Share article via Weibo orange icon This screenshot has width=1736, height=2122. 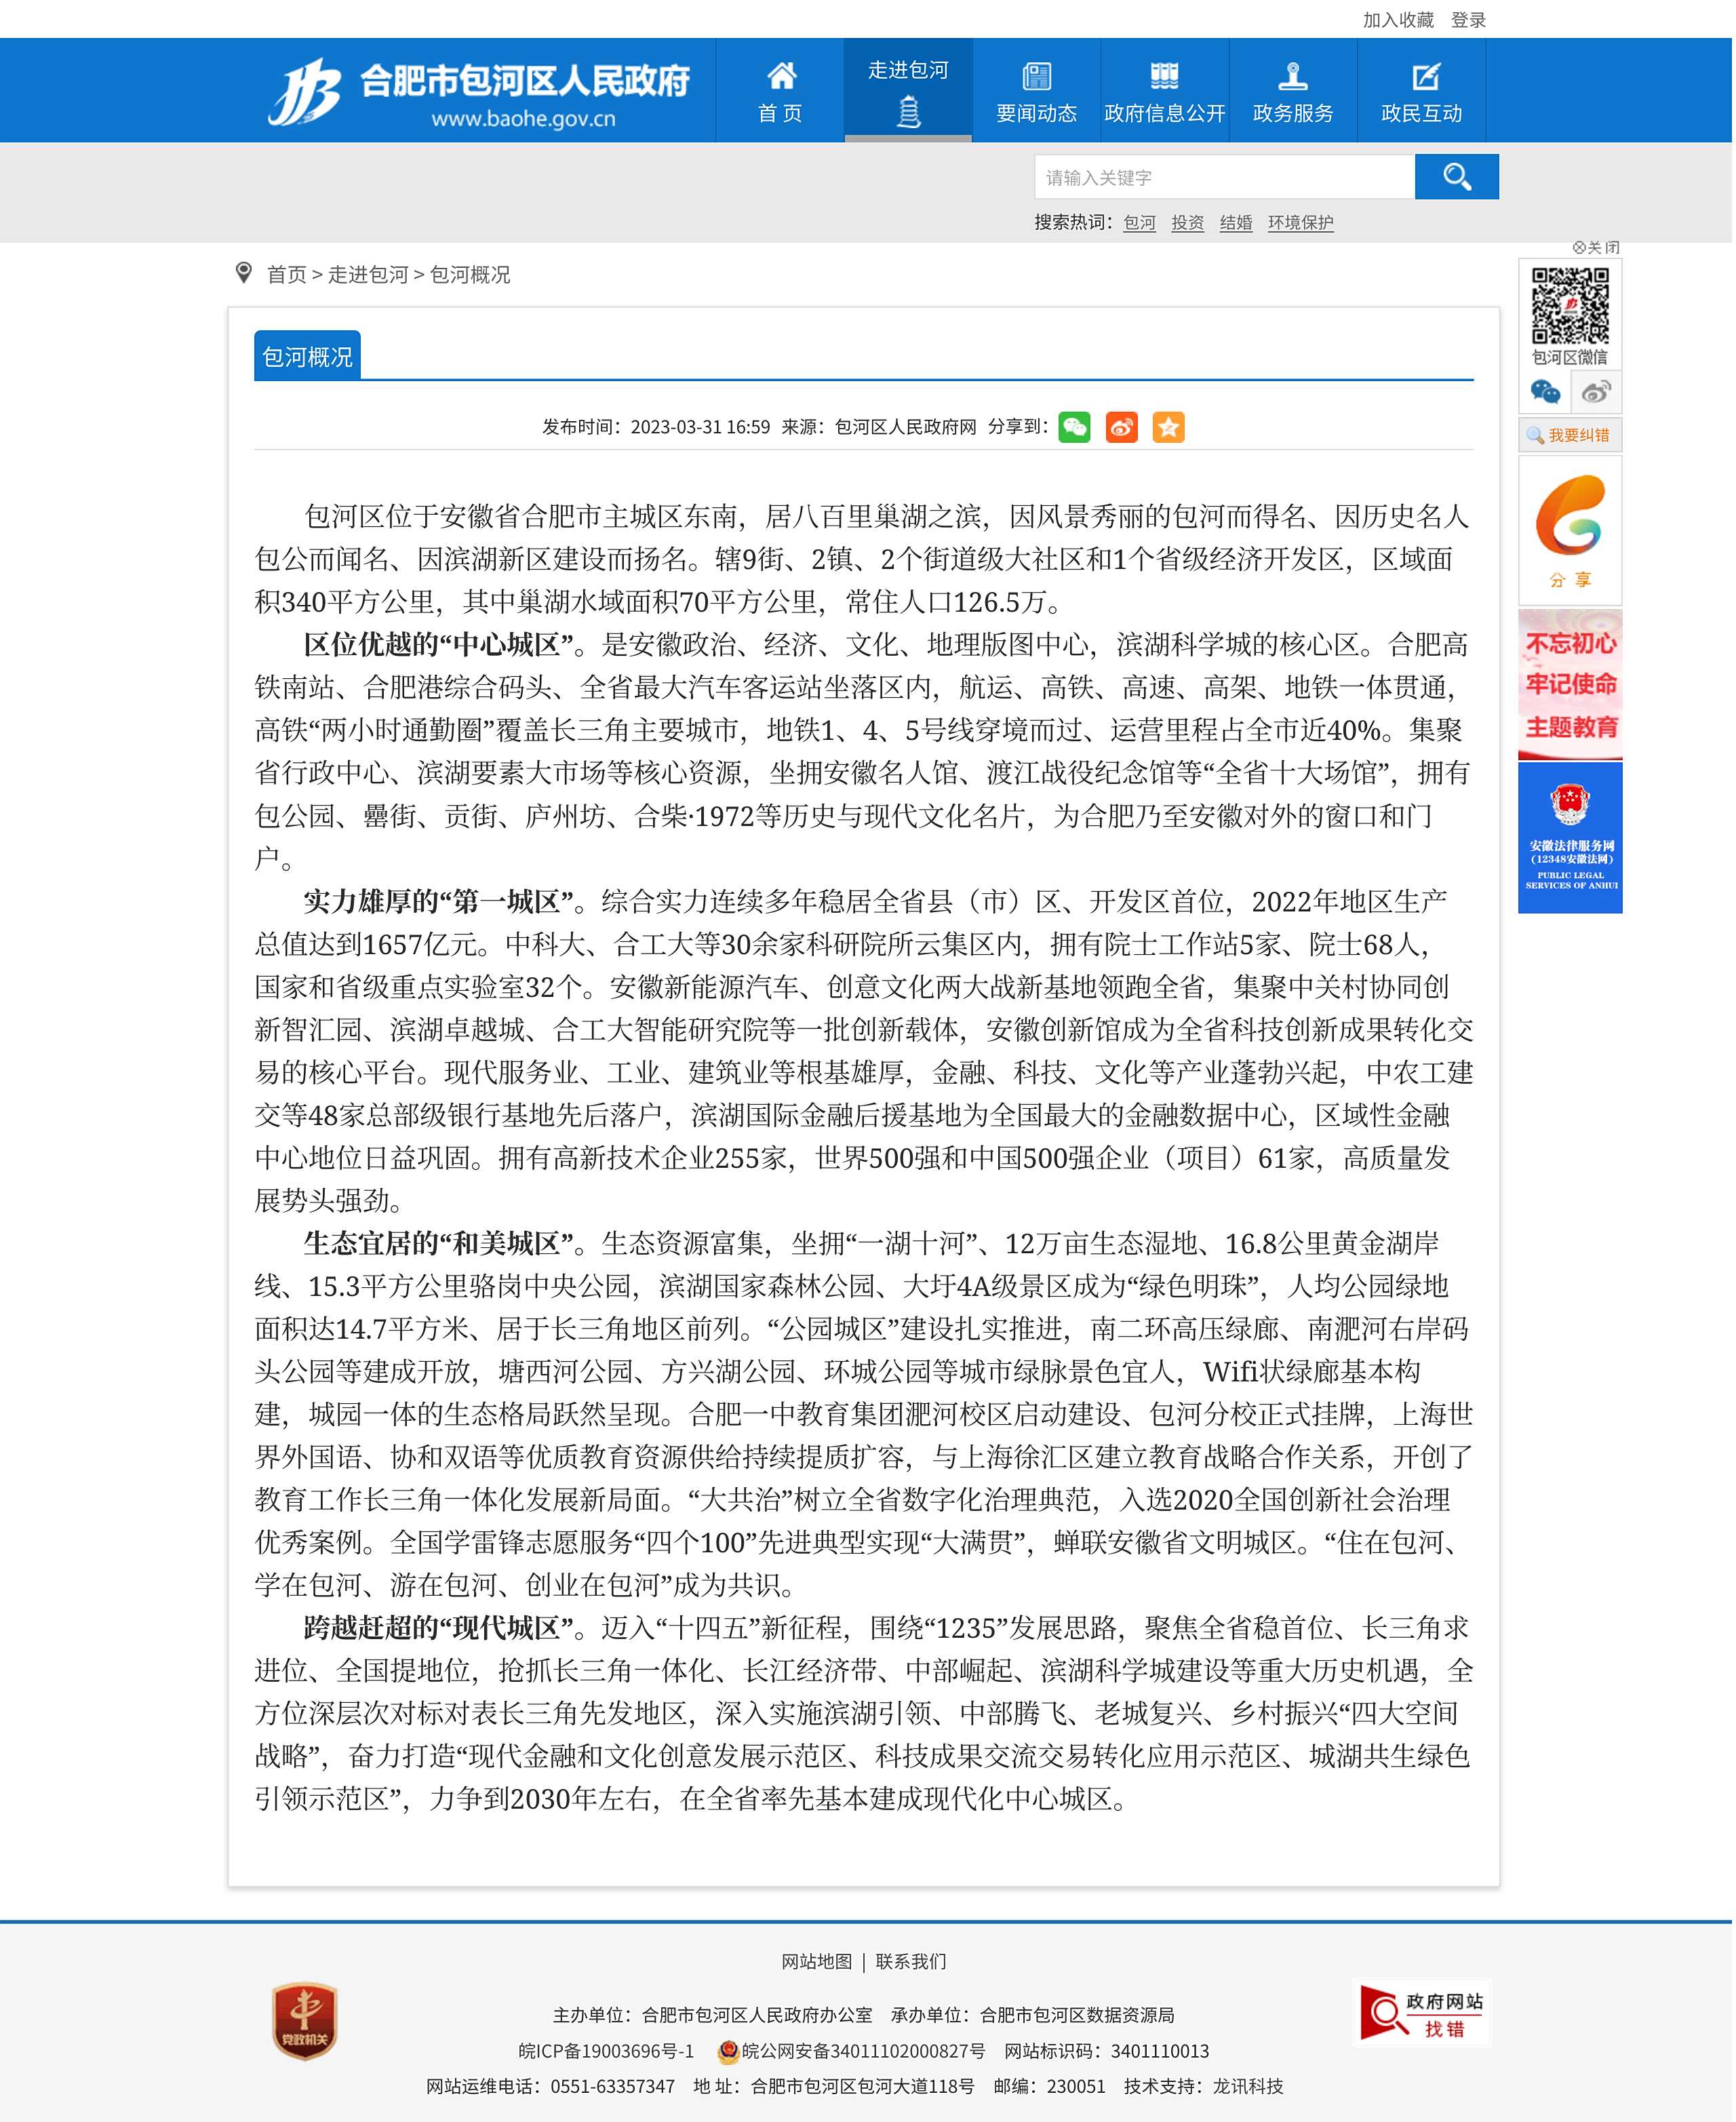(x=1121, y=428)
